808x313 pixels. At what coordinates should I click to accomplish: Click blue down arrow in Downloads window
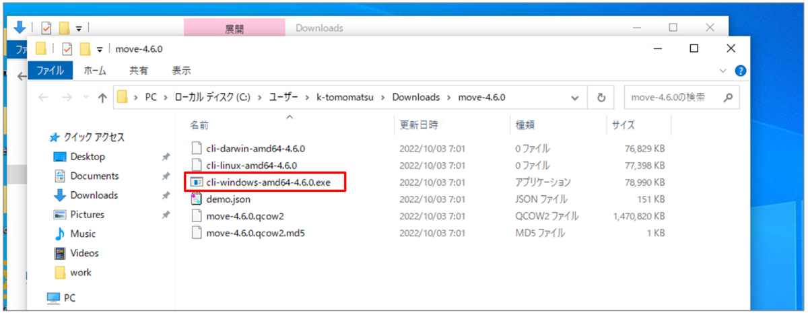tap(20, 28)
